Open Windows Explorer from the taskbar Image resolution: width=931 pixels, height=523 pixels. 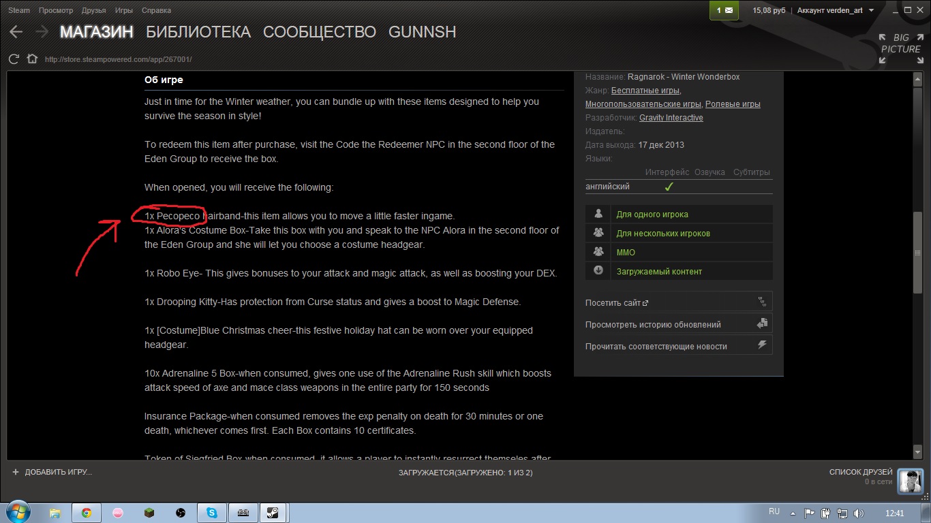(56, 513)
